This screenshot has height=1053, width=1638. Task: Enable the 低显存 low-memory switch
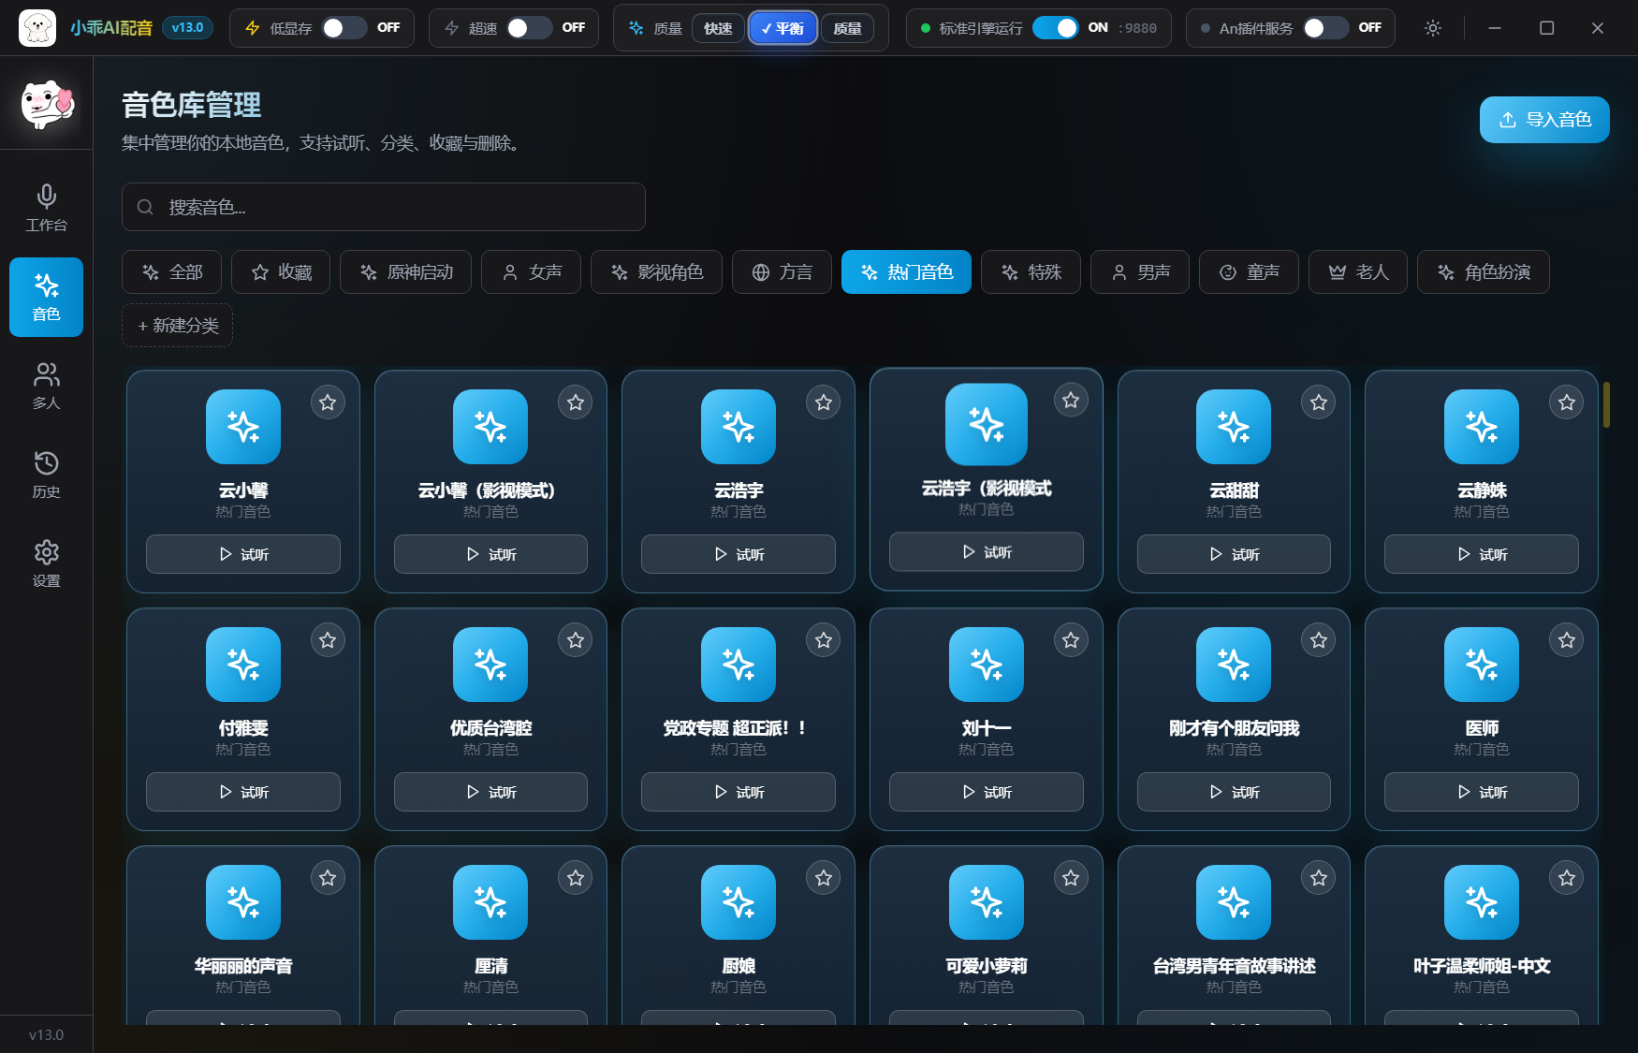coord(344,28)
